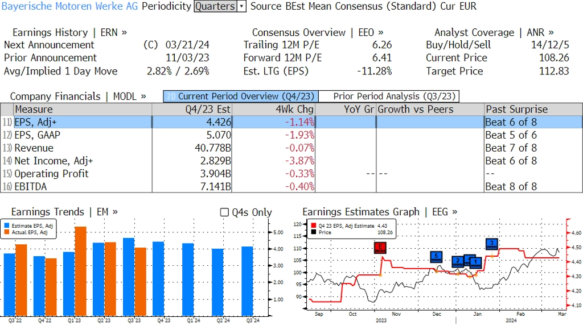Click the 4Wk Chg column header
The image size is (583, 326).
click(273, 110)
